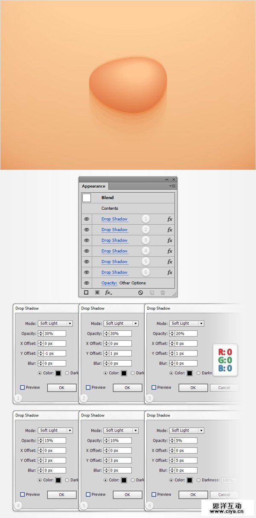Click the fx icon on sixth Drop Shadow row
The image size is (256, 518).
[170, 272]
